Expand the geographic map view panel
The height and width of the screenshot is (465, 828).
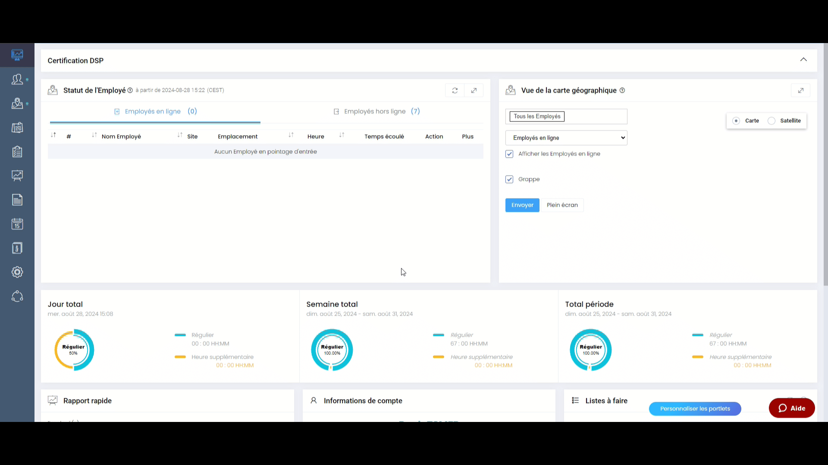(800, 90)
